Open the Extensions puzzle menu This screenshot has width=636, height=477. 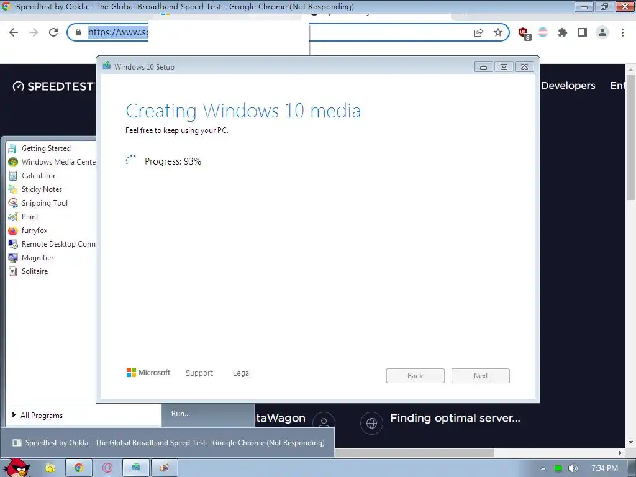(x=563, y=32)
